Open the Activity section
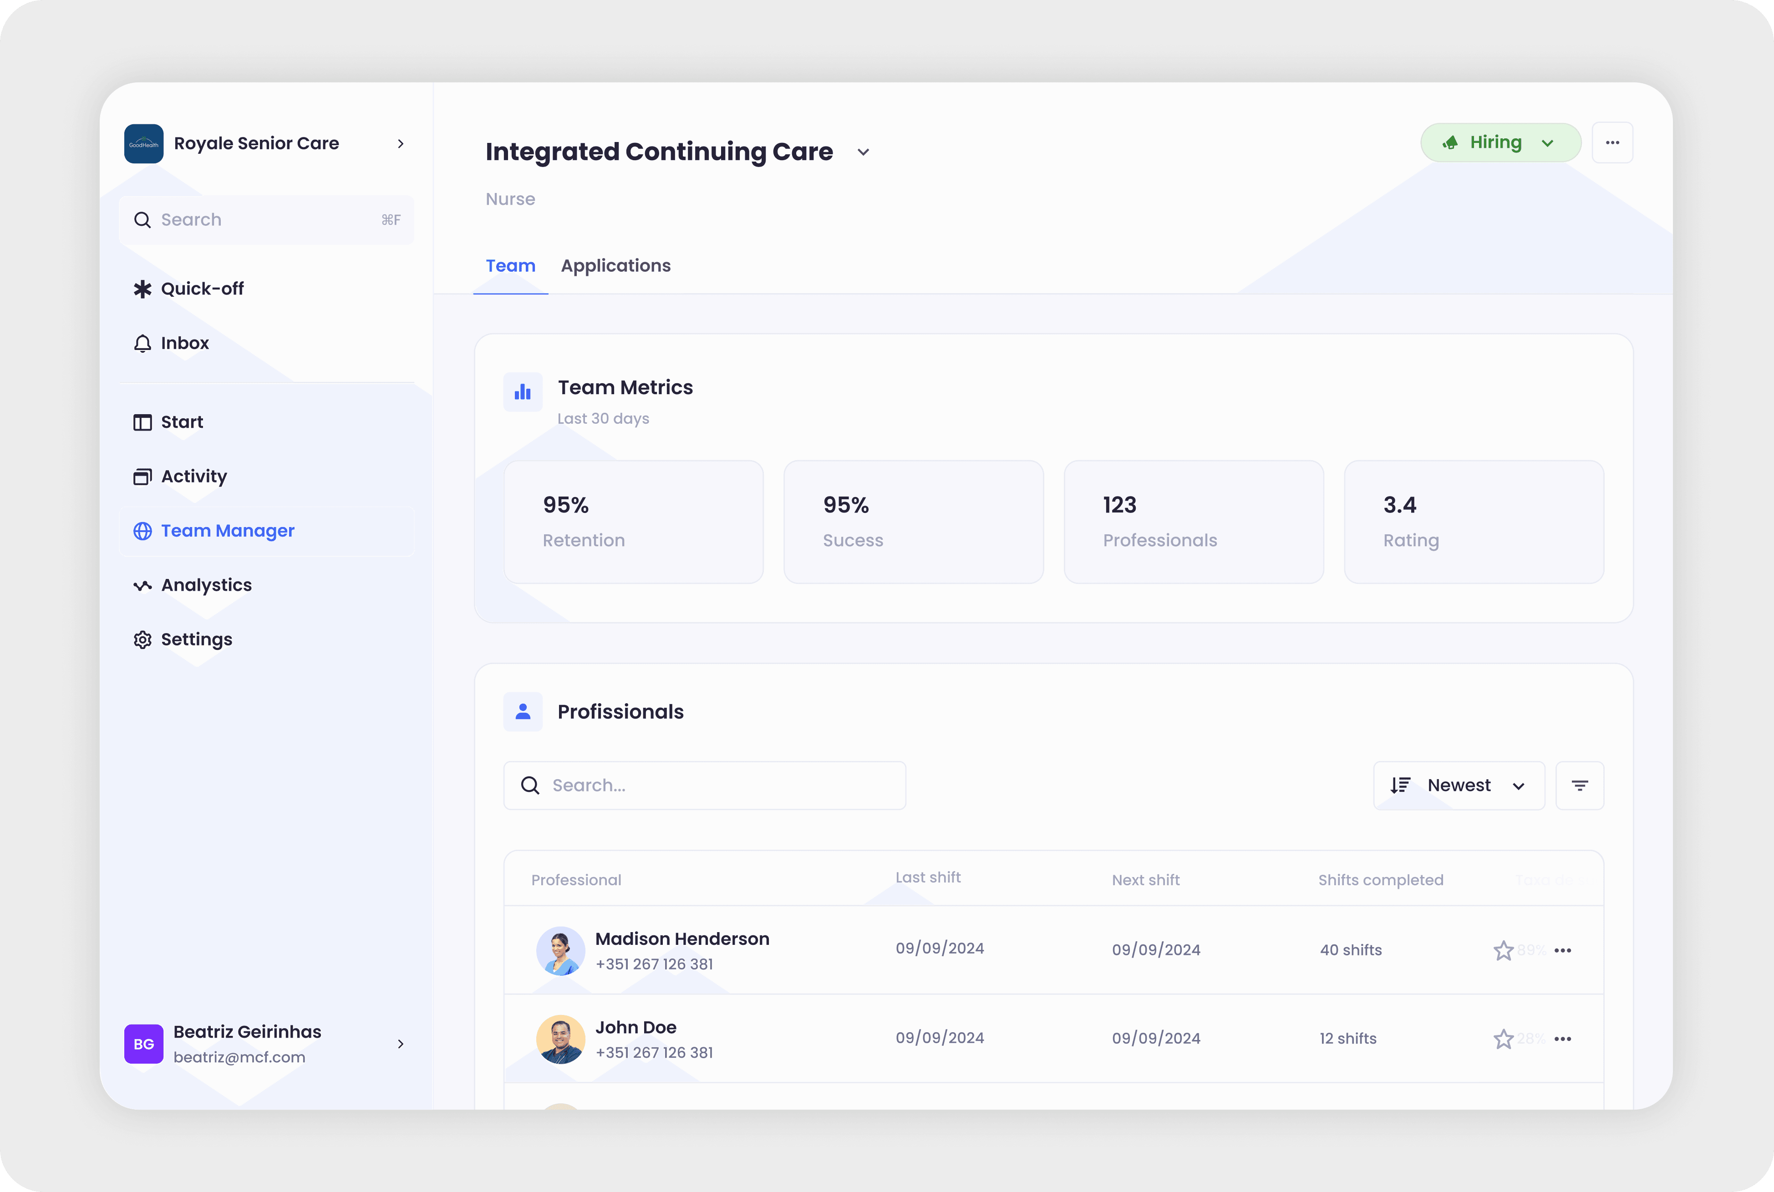Image resolution: width=1774 pixels, height=1192 pixels. (266, 476)
